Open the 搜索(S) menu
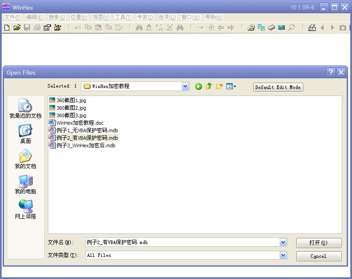The image size is (352, 279). click(x=57, y=17)
